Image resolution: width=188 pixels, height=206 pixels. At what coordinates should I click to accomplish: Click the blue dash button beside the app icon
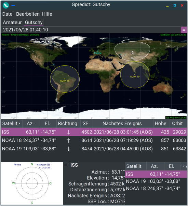[13, 5]
